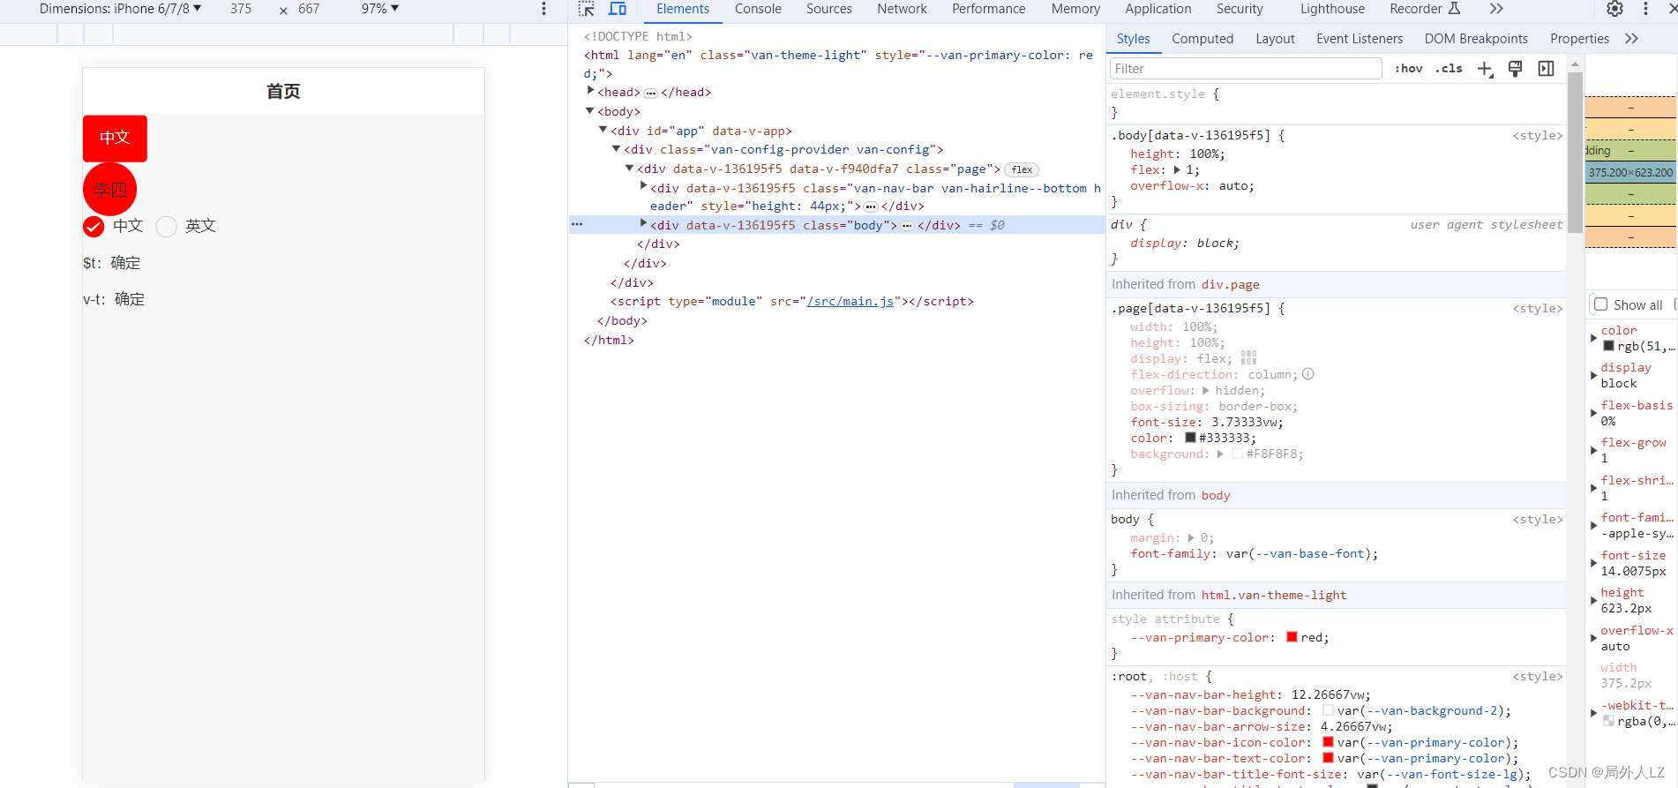The image size is (1678, 788).
Task: Toggle :hov element state panel
Action: [x=1409, y=69]
